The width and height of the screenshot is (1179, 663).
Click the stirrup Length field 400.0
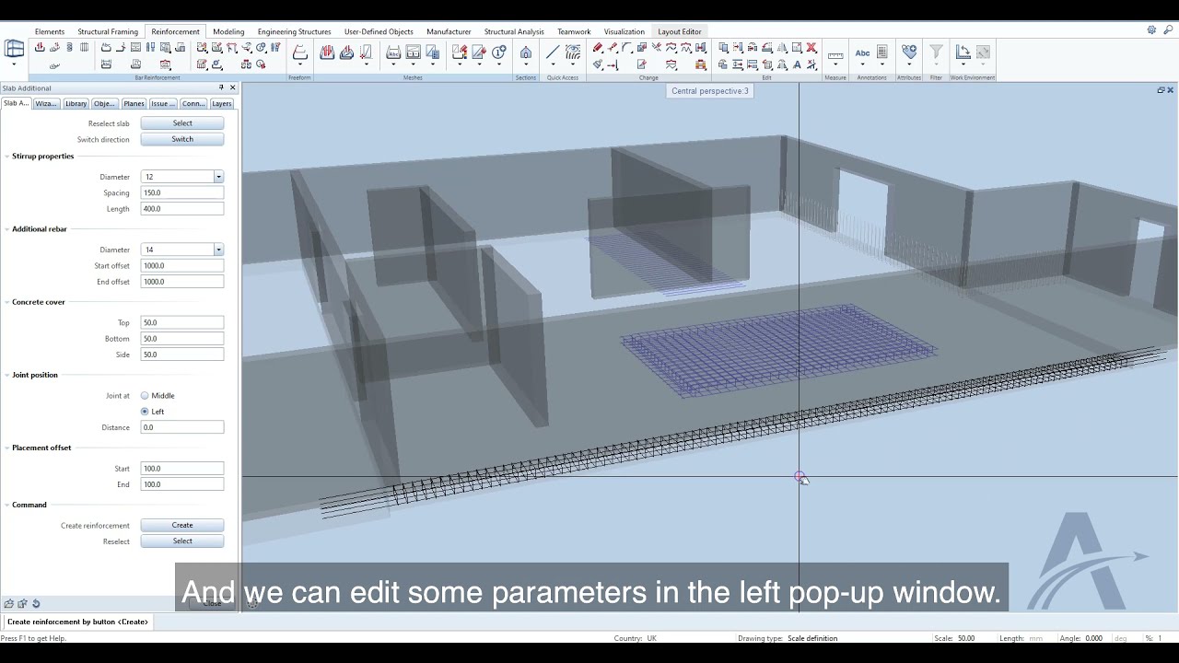coord(182,209)
